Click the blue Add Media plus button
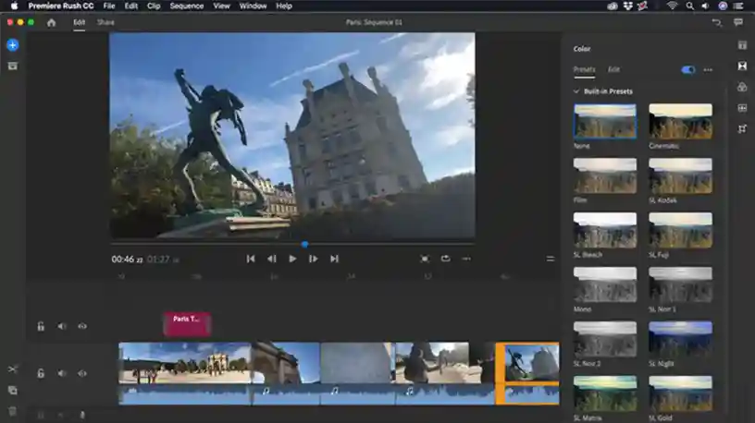The height and width of the screenshot is (423, 755). [13, 45]
